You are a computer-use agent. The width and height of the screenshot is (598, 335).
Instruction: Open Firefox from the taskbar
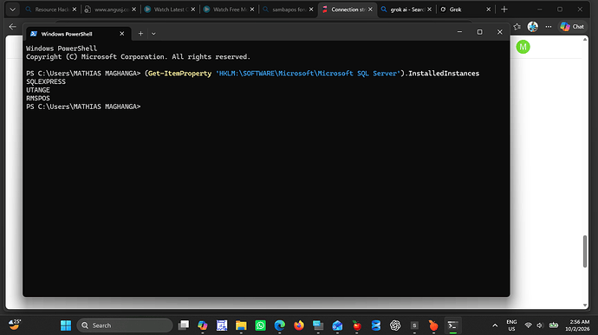pyautogui.click(x=299, y=325)
